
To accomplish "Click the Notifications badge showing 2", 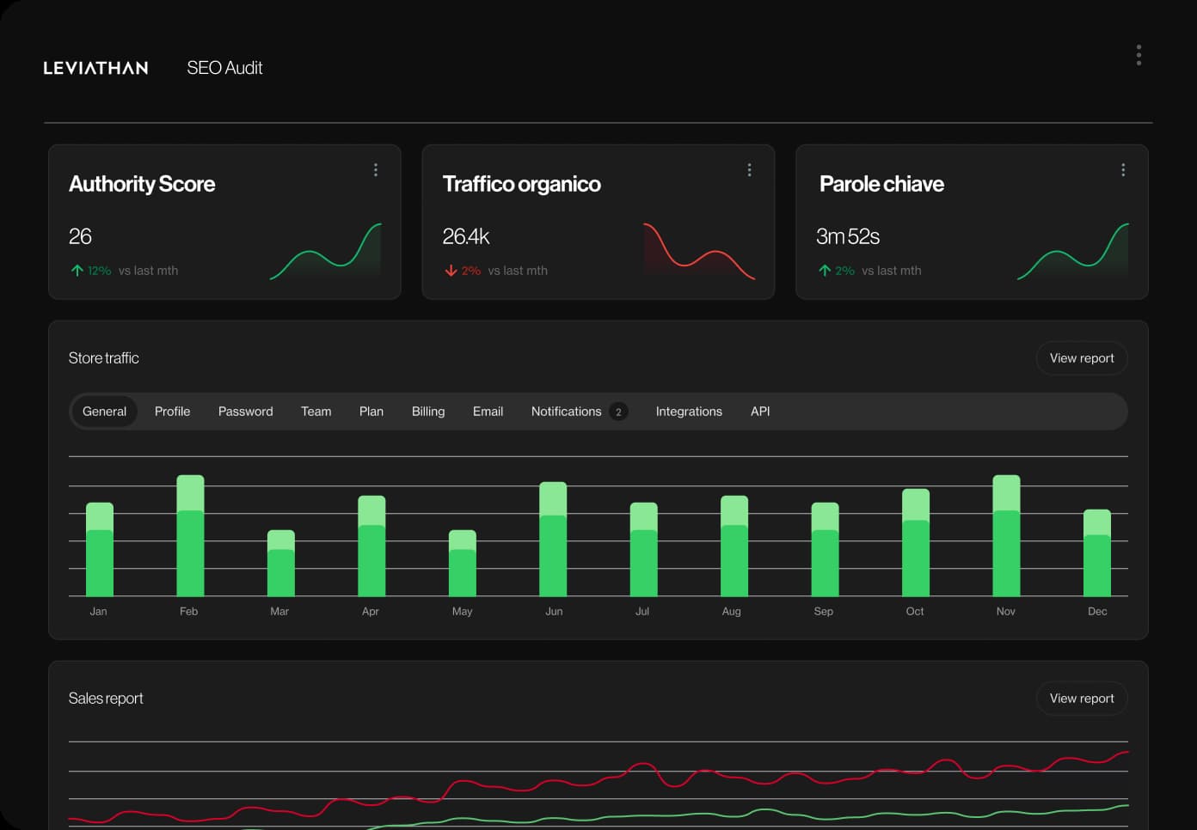I will point(618,412).
